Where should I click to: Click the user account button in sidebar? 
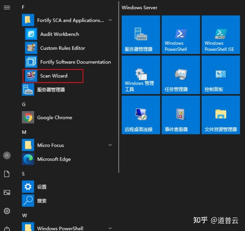click(7, 156)
